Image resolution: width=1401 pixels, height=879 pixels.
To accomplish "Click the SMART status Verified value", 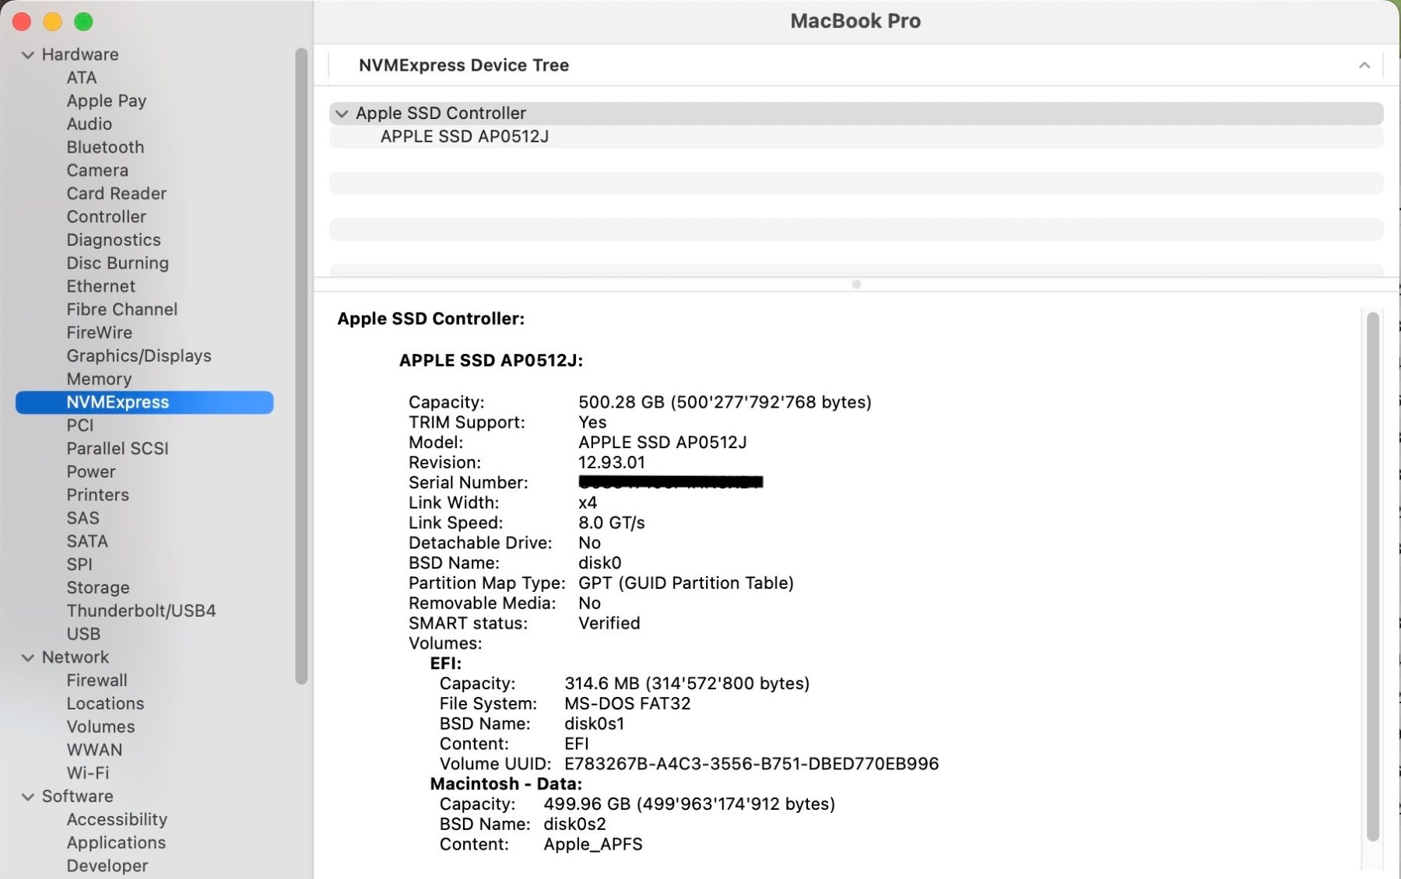I will pos(609,624).
